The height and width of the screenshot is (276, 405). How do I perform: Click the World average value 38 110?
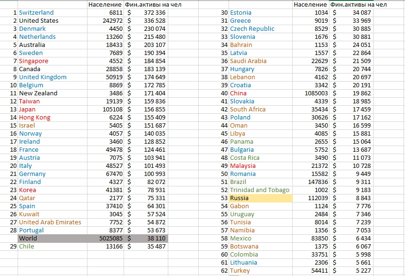click(152, 238)
